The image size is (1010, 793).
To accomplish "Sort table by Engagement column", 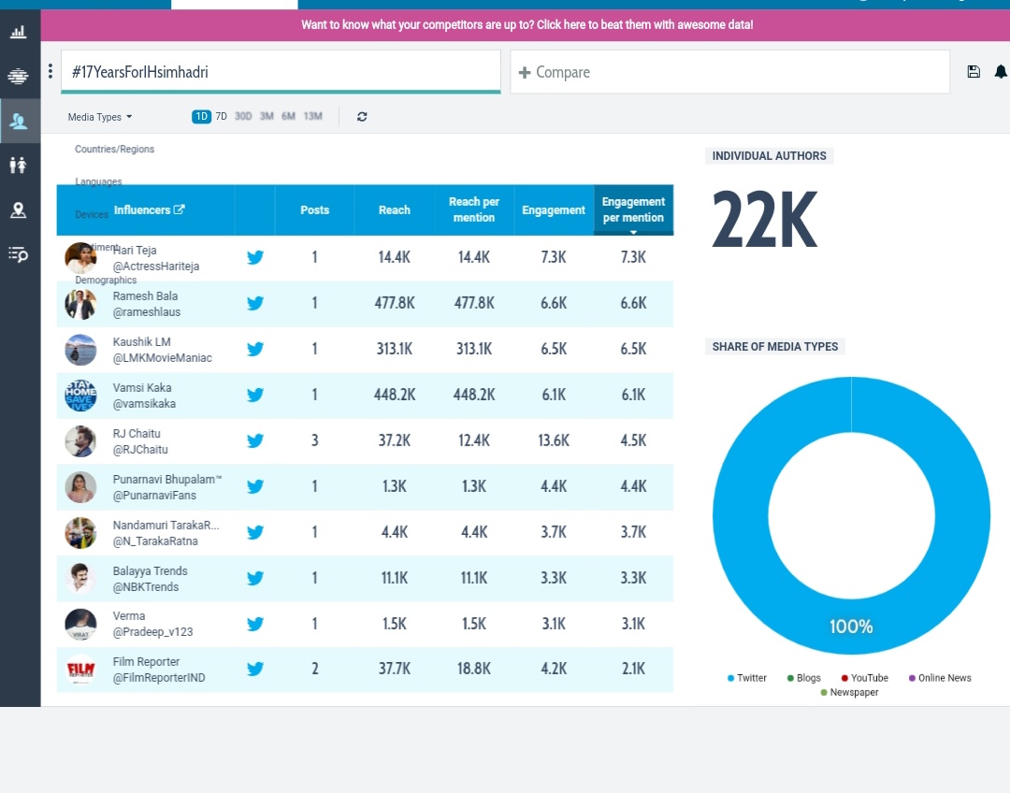I will [x=554, y=210].
